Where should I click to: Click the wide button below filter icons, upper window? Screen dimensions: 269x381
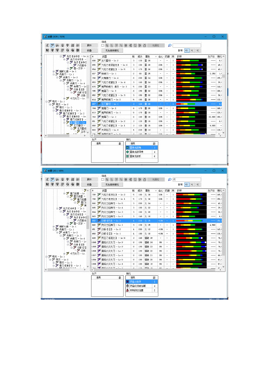click(112, 50)
